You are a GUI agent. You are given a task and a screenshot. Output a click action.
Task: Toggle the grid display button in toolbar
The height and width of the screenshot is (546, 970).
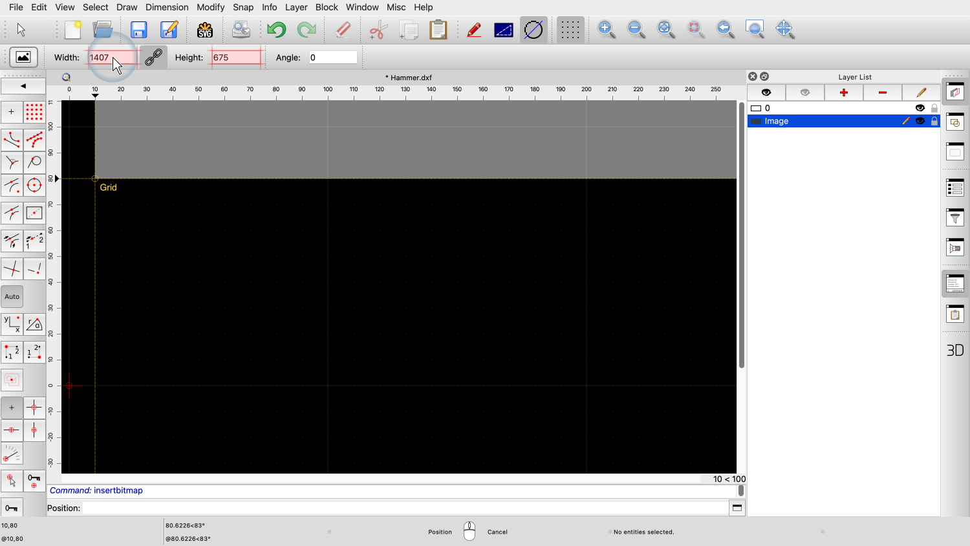coord(570,30)
